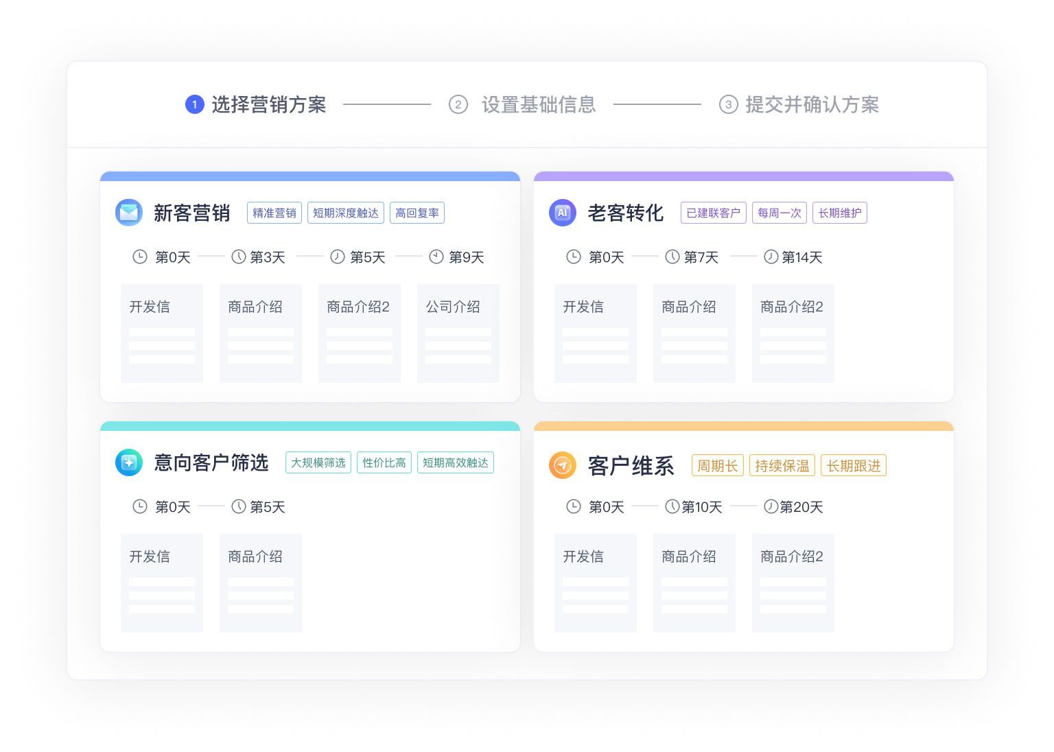The height and width of the screenshot is (752, 1054).
Task: Click the clock icon before 第7天 in 老客转化
Action: point(671,257)
